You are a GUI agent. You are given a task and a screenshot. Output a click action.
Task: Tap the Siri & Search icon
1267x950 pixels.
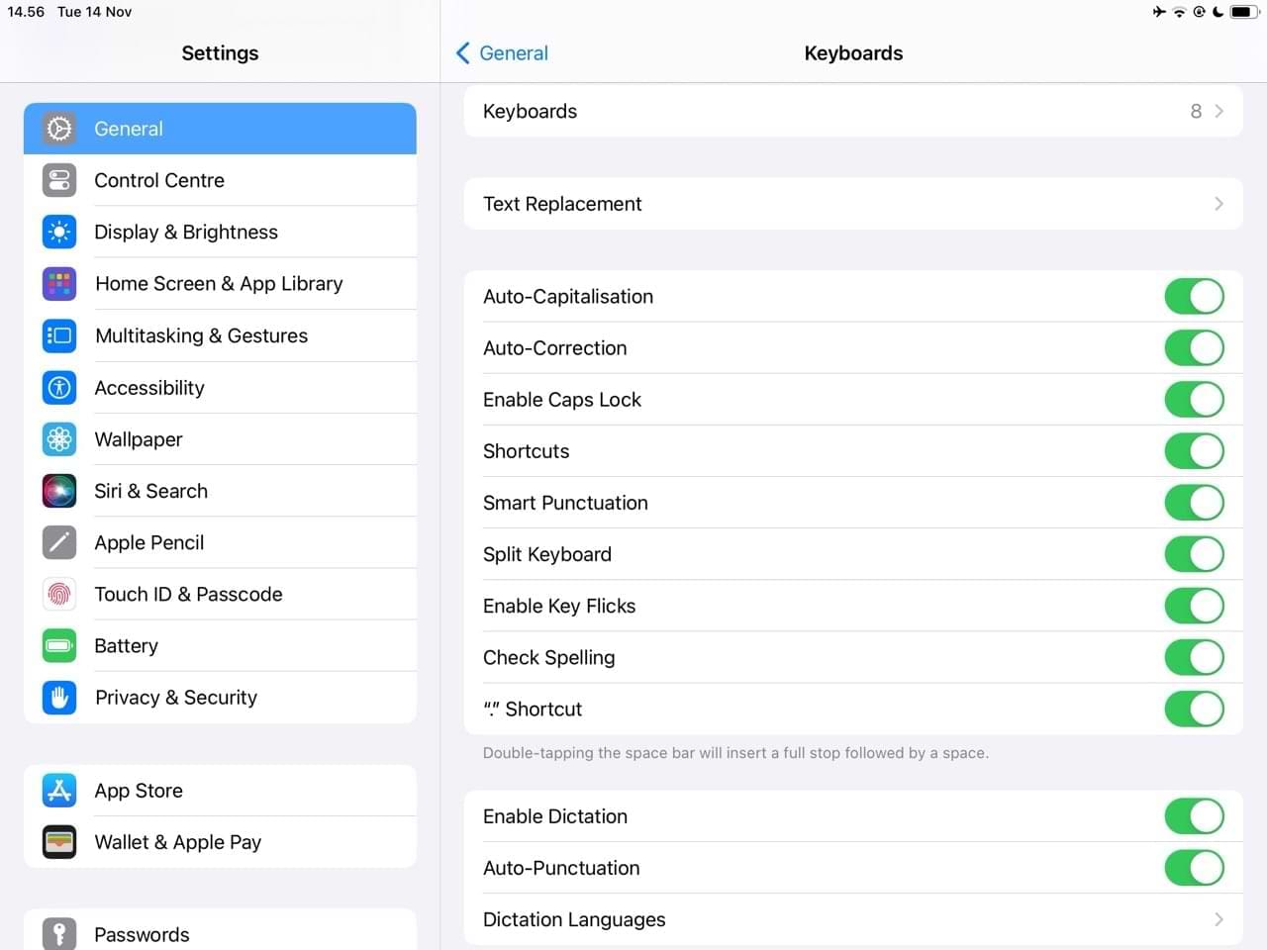(x=59, y=491)
